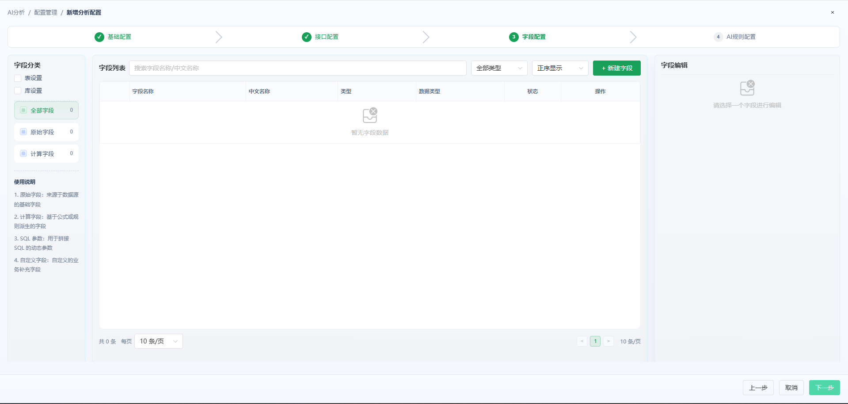This screenshot has width=848, height=404.
Task: Click the 10 条/页 text beside pagination arrows
Action: point(630,342)
